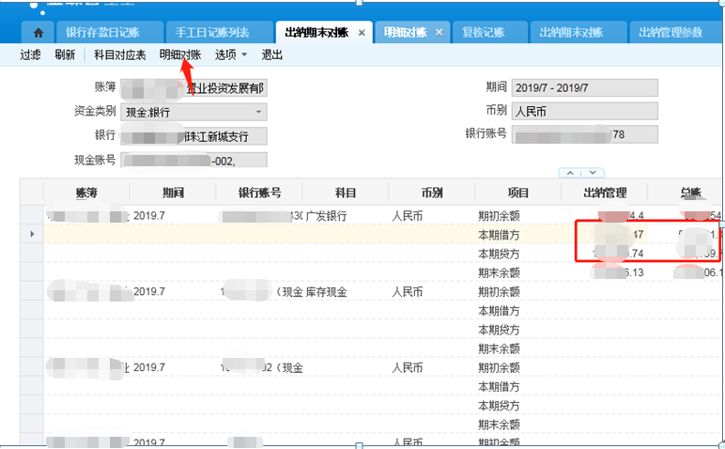The image size is (725, 449).
Task: Open 科目对应表 from toolbar
Action: pyautogui.click(x=120, y=55)
